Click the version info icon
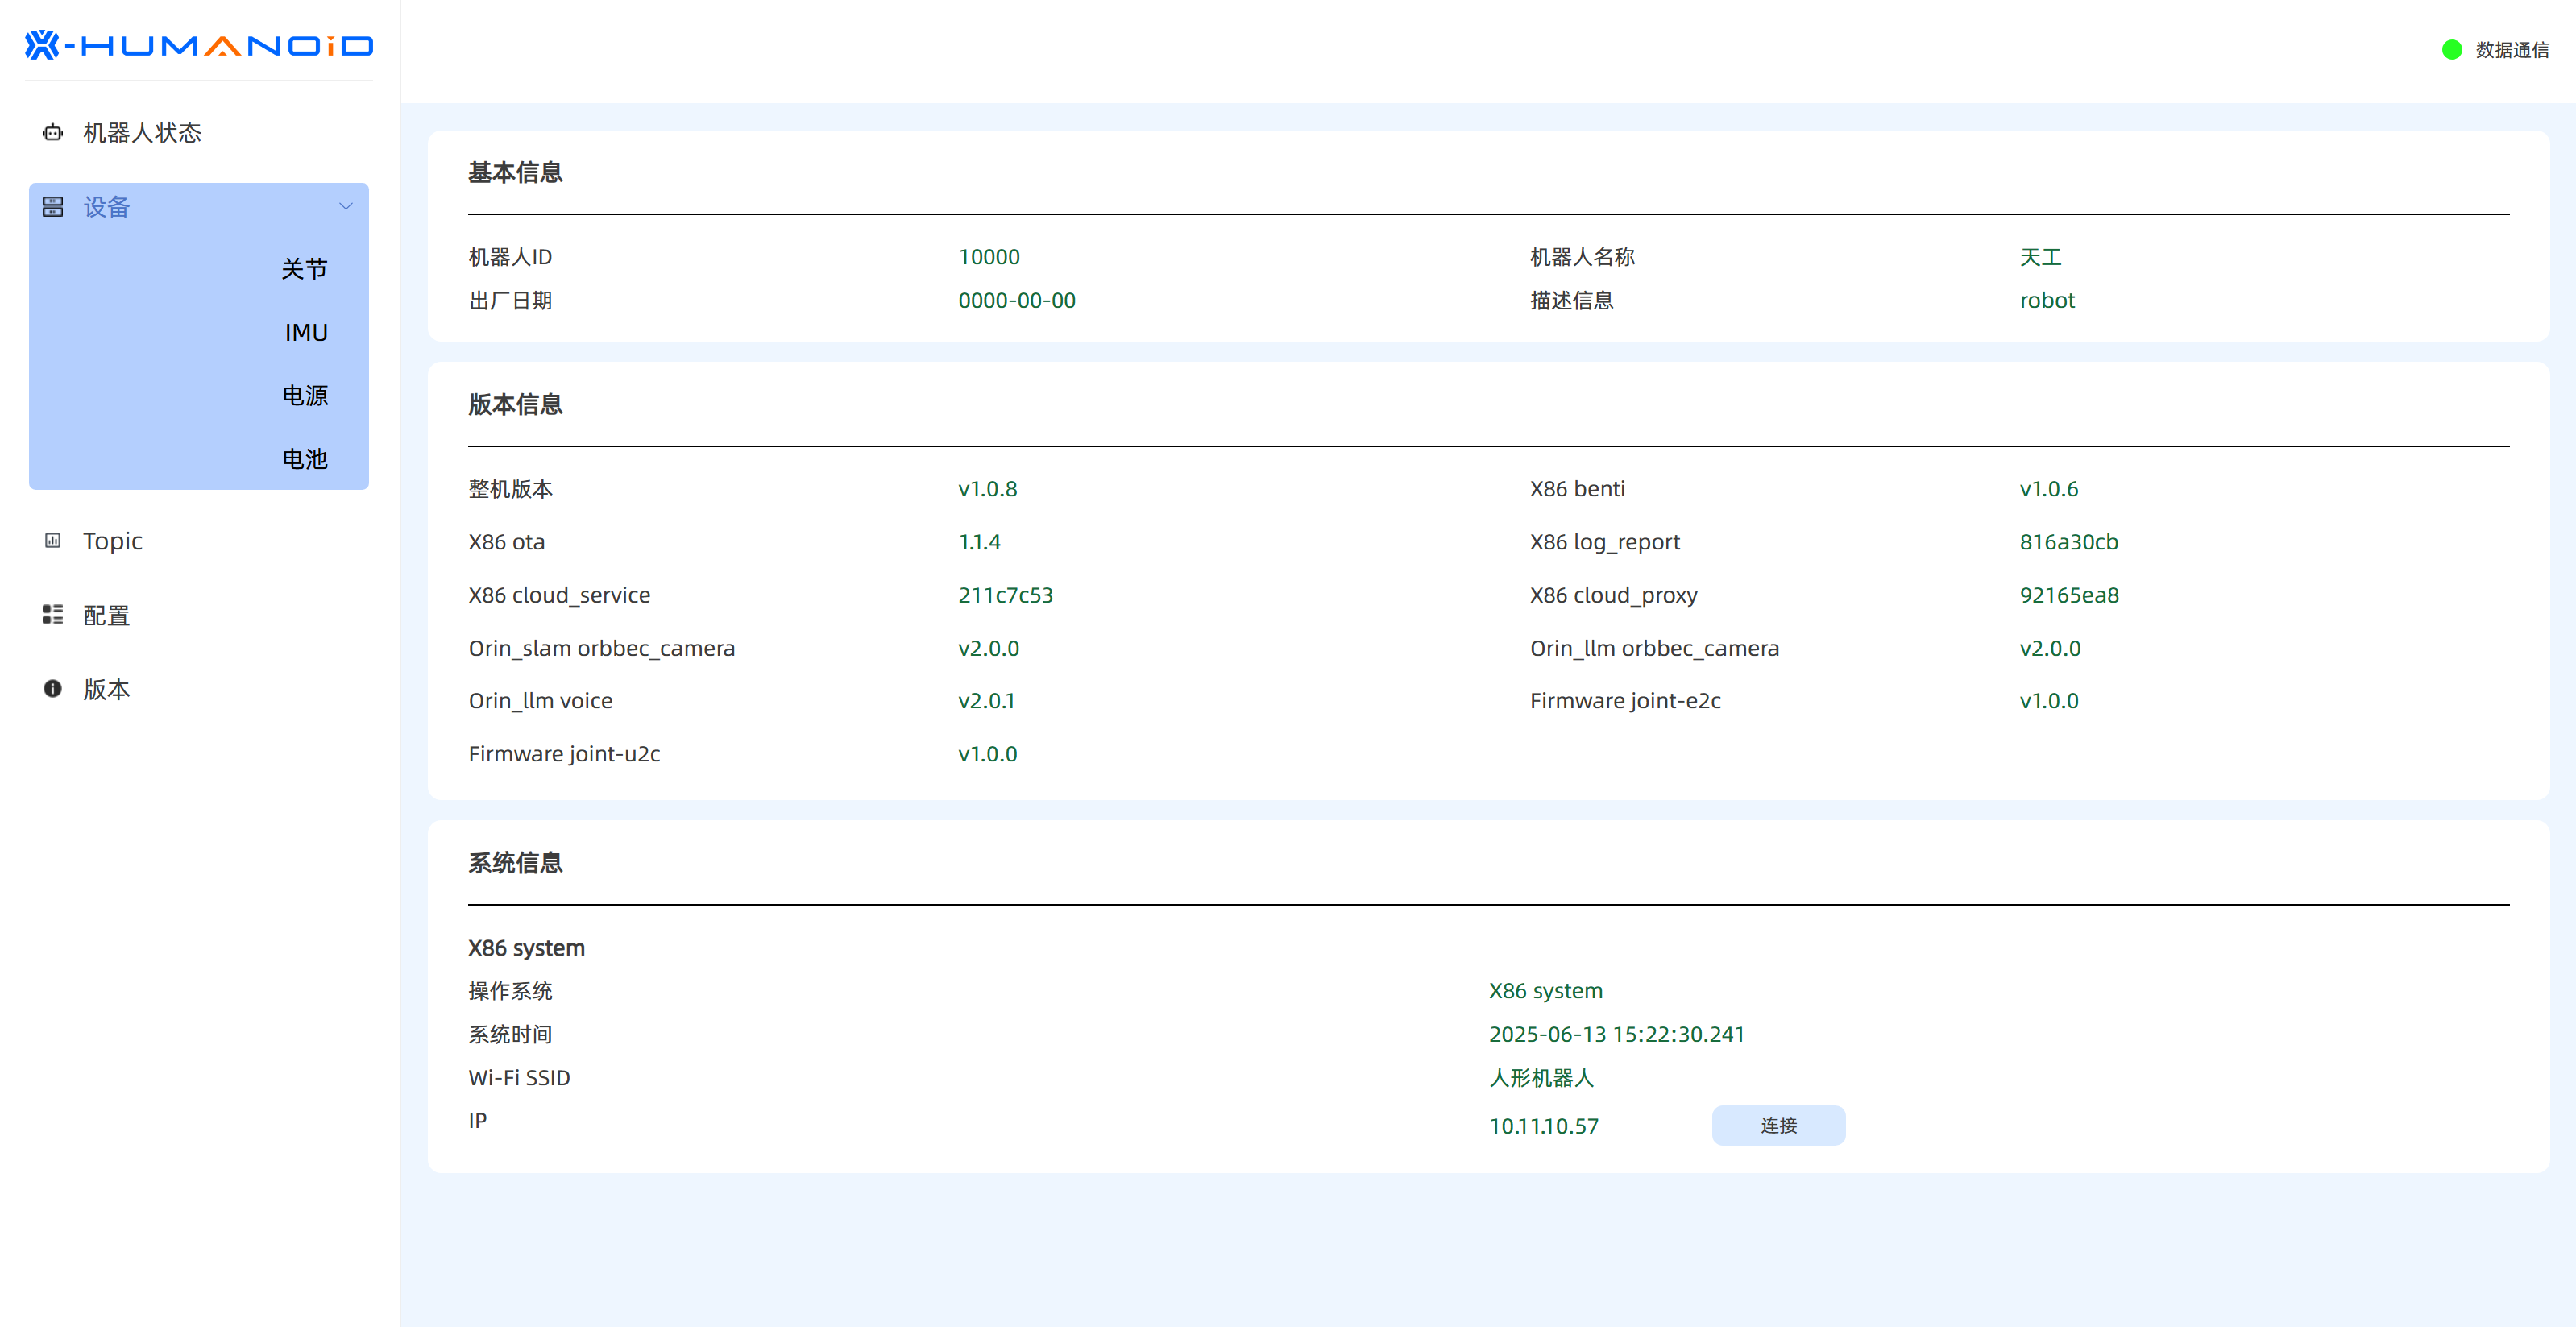Viewport: 2576px width, 1327px height. pyautogui.click(x=52, y=689)
